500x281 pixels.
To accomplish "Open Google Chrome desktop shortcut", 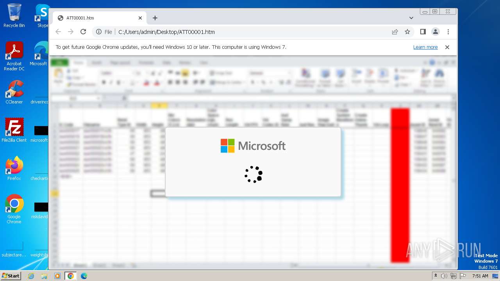I will [14, 209].
